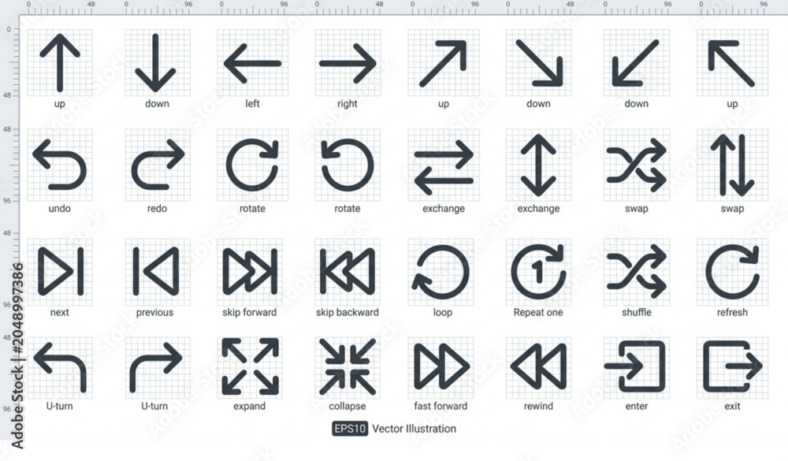Viewport: 788px width, 461px height.
Task: Select the right-pointing arrow icon
Action: pyautogui.click(x=348, y=63)
